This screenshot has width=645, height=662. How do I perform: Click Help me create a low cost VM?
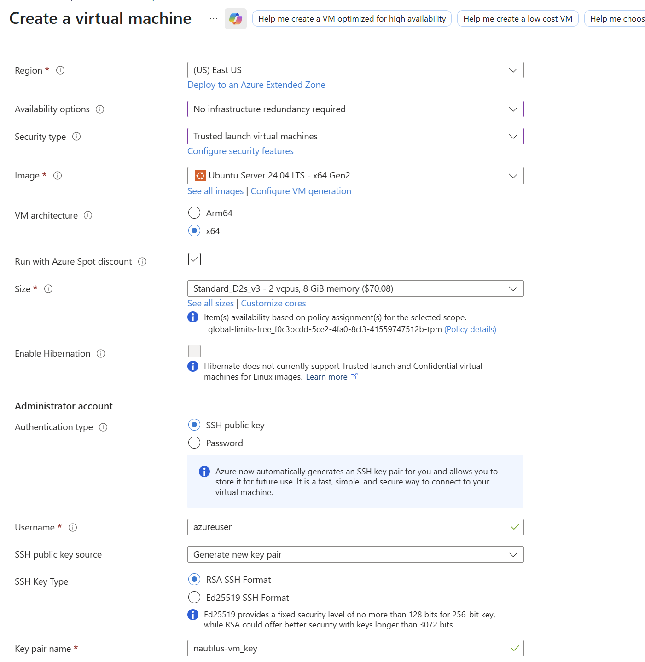(517, 19)
